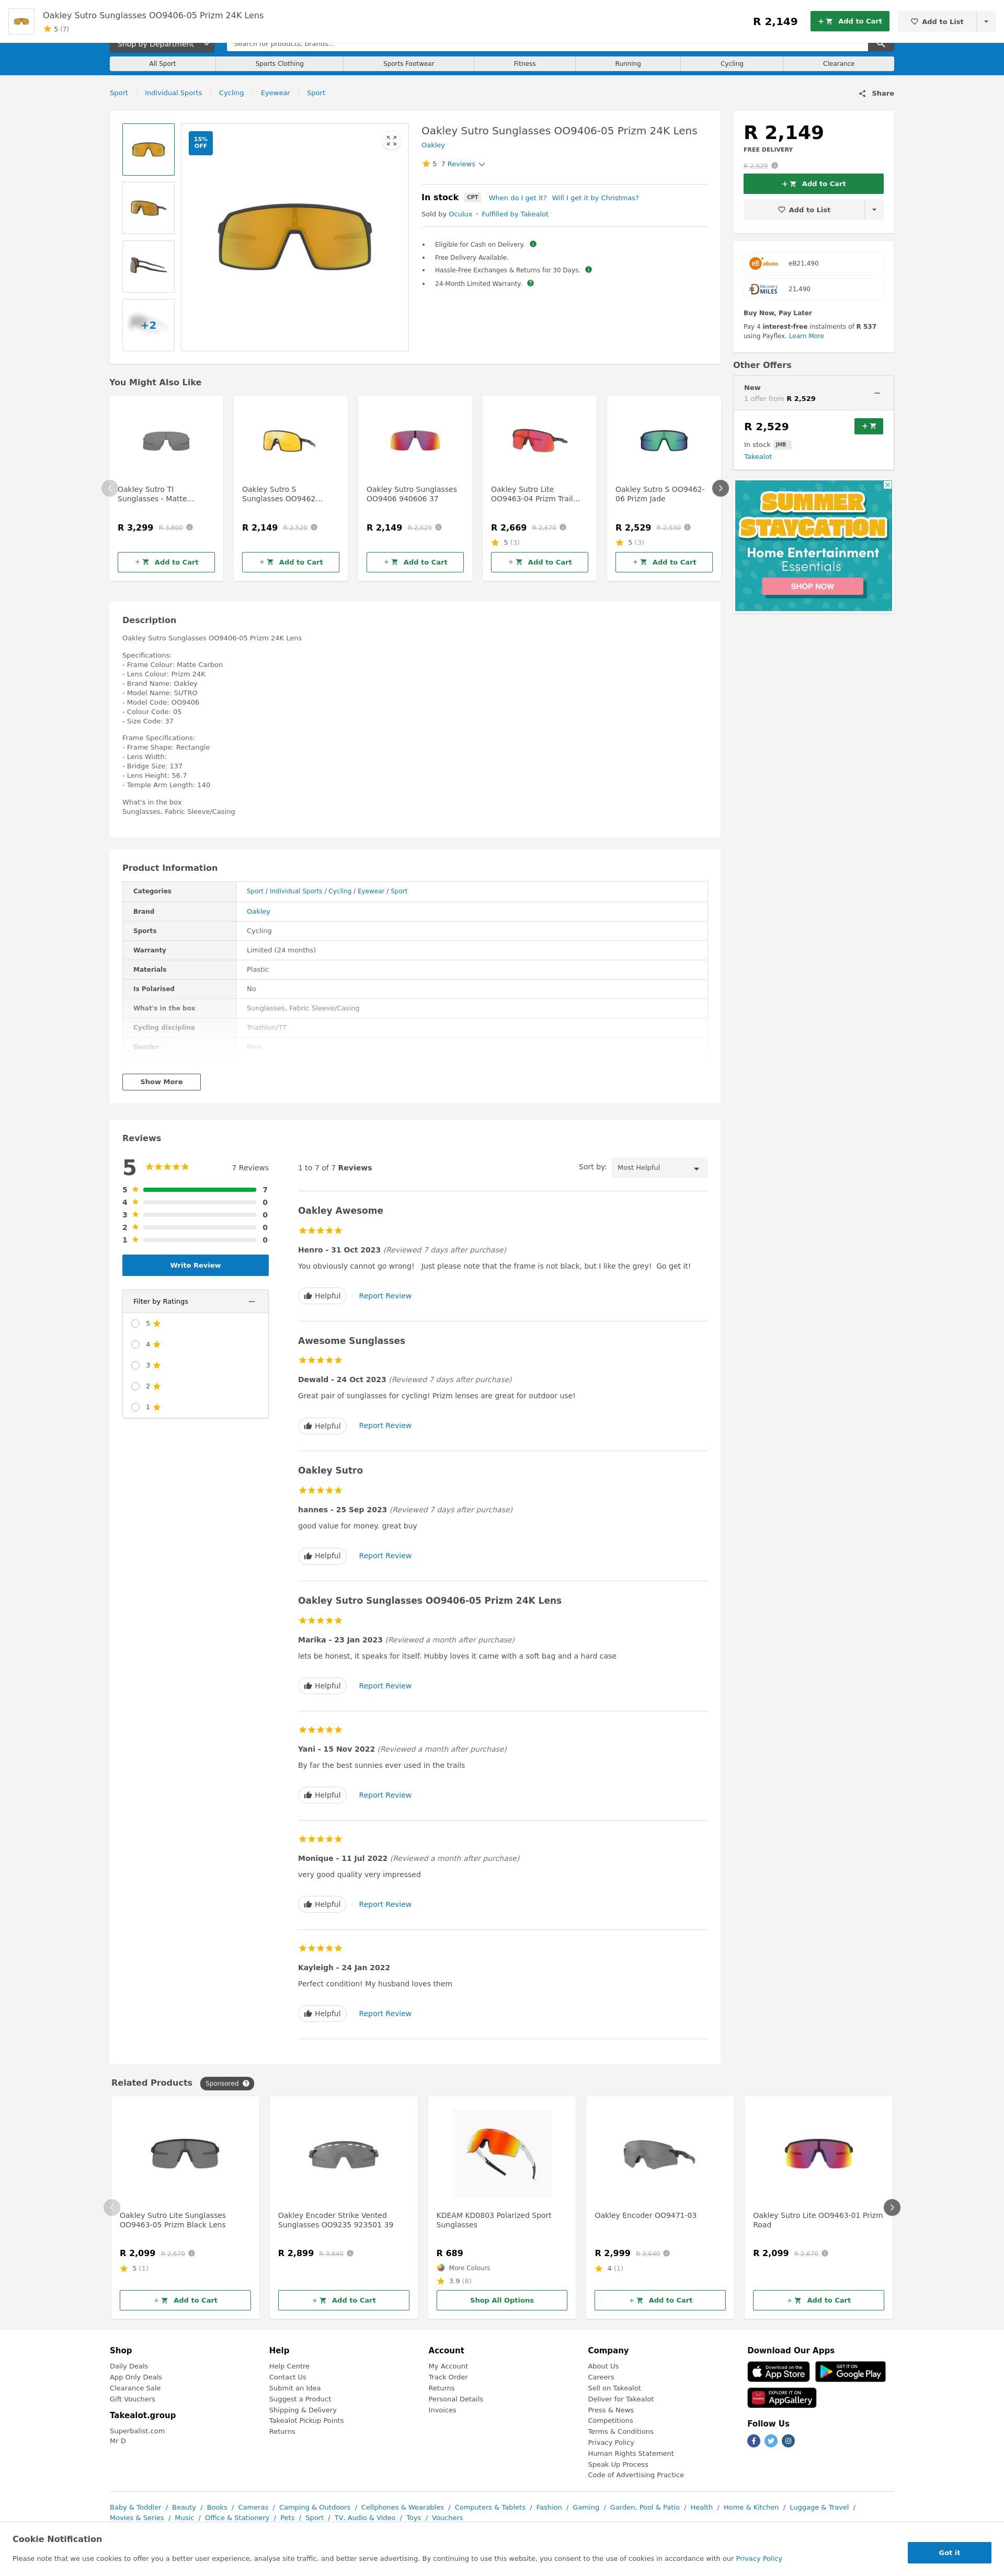Accept cookies with the Got it button
This screenshot has width=1004, height=2576.
(949, 2553)
